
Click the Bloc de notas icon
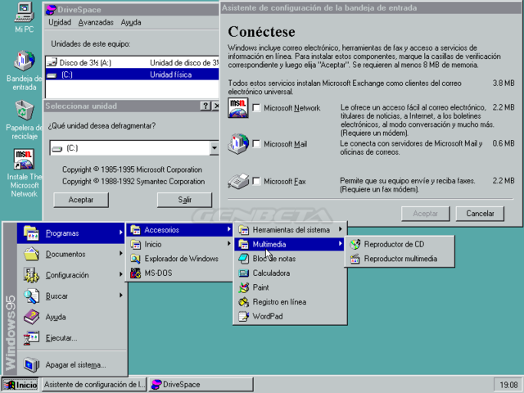point(244,259)
